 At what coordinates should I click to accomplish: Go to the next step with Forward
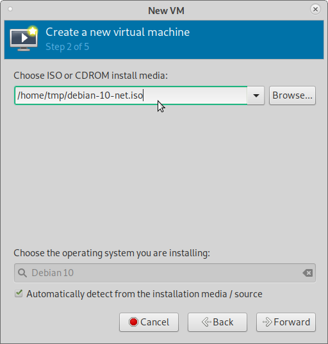point(286,322)
